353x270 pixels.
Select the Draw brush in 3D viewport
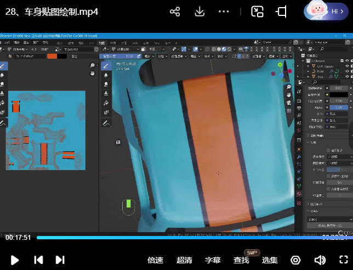click(x=106, y=66)
